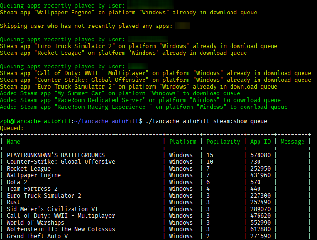Select Rocket League name in queue table
Viewport: 317px width, 240px height.
pyautogui.click(x=29, y=169)
